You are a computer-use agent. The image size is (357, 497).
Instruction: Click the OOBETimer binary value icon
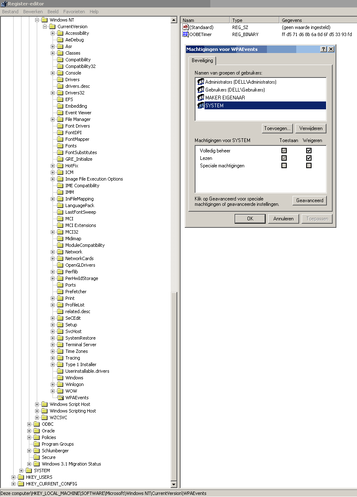click(x=186, y=34)
